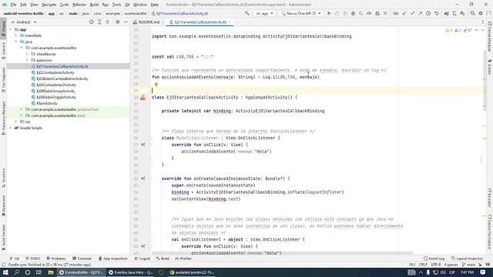
Task: Click the Make Project hammer icon
Action: 246,14
